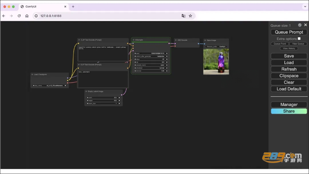
Task: Click the Queue Prompt button
Action: 289,32
